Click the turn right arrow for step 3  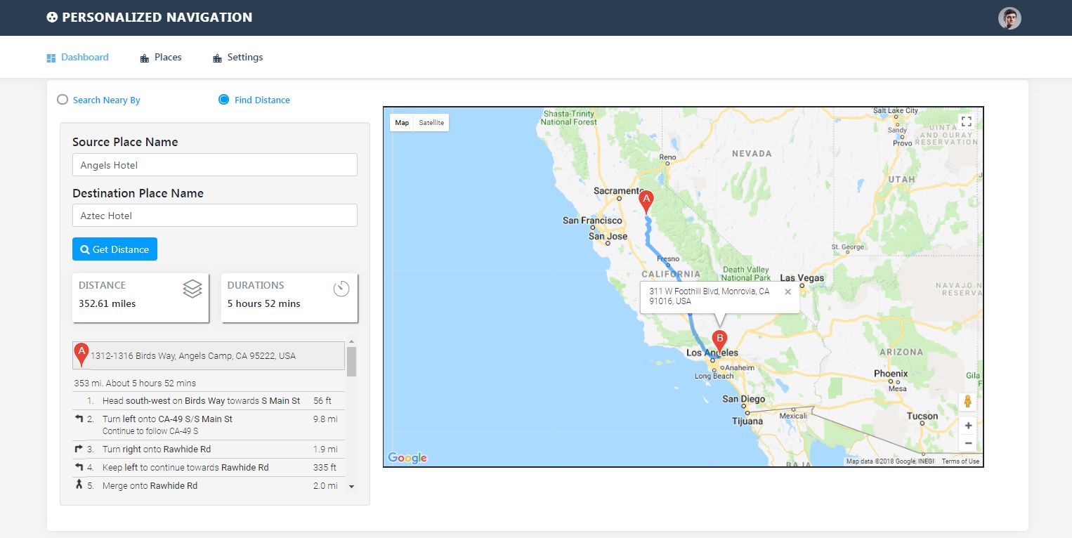click(79, 449)
